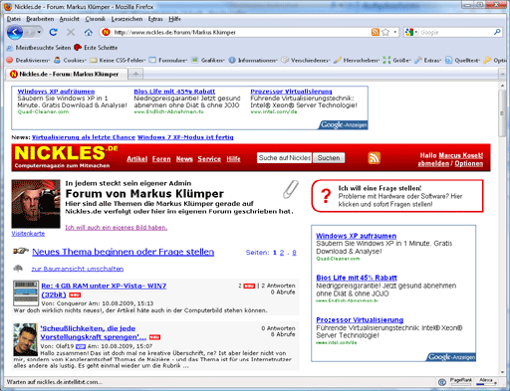Open the Cookies toolbar dropdown
The height and width of the screenshot is (391, 510).
[71, 61]
